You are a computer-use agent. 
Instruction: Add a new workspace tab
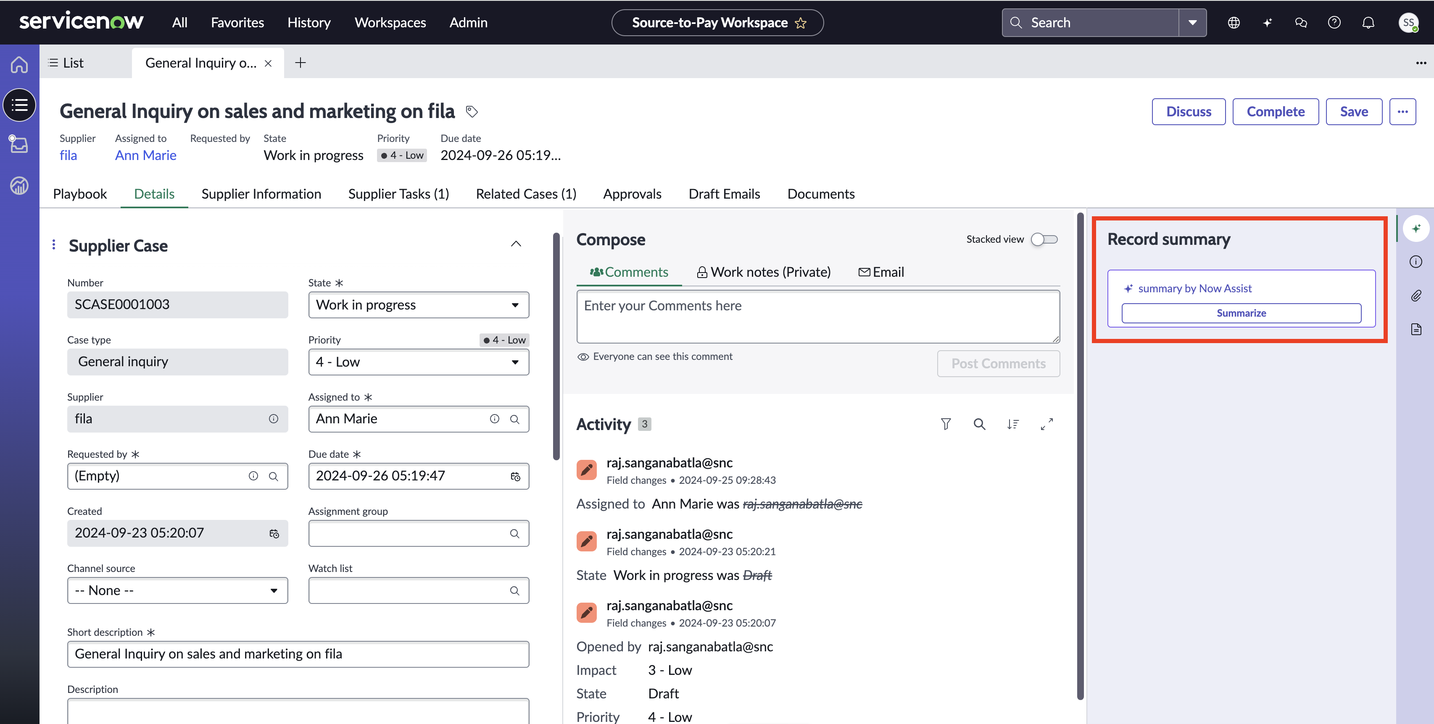click(300, 63)
